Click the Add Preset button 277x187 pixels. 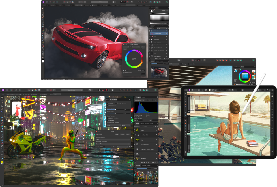(x=100, y=134)
